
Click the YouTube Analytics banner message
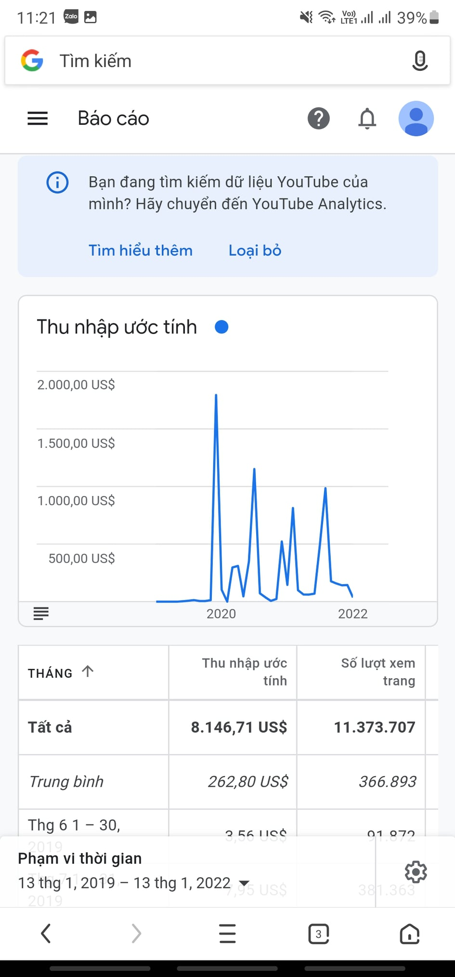tap(237, 193)
